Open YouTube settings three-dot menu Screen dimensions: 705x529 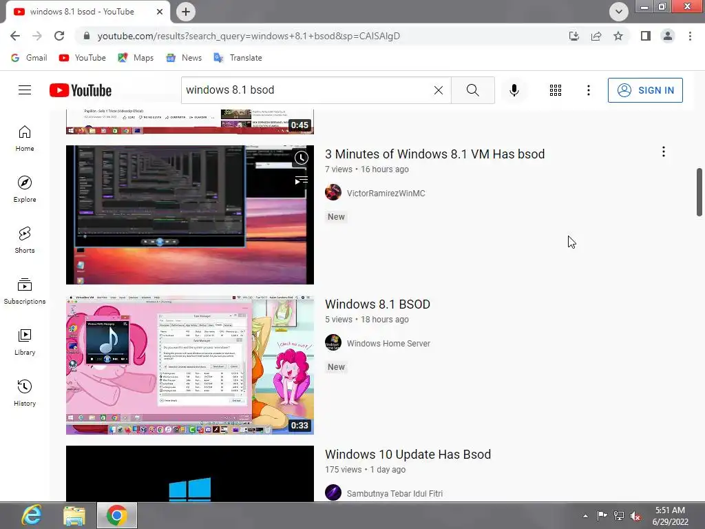588,90
